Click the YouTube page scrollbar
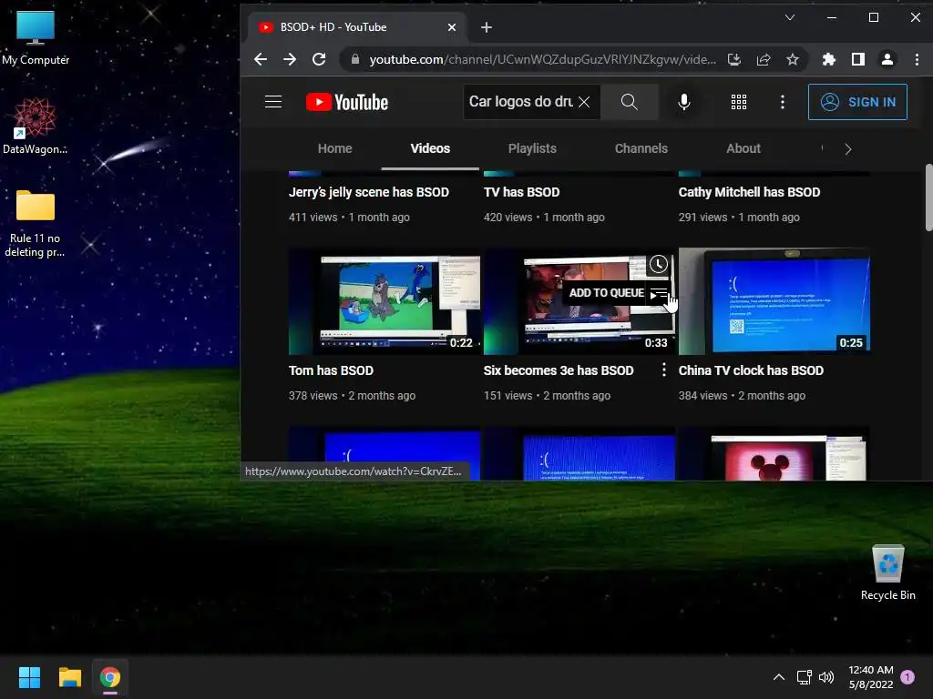 click(928, 198)
